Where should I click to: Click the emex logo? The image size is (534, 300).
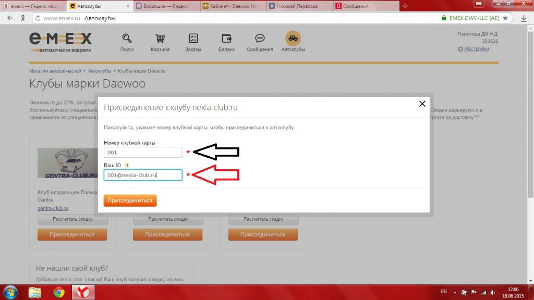[60, 42]
